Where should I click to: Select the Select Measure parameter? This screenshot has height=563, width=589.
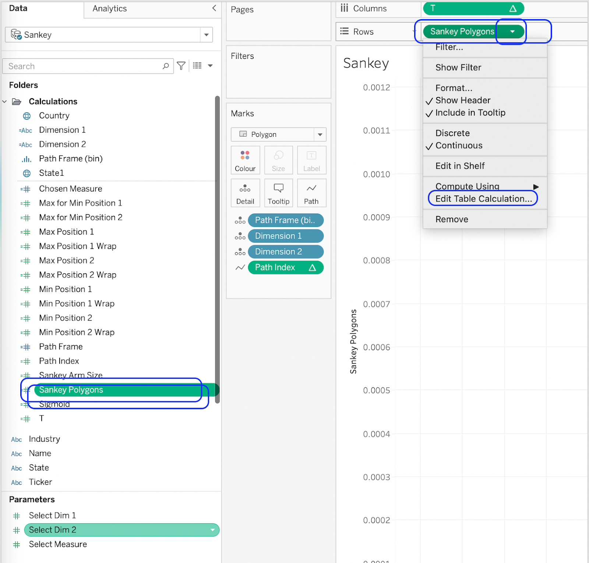pos(58,544)
